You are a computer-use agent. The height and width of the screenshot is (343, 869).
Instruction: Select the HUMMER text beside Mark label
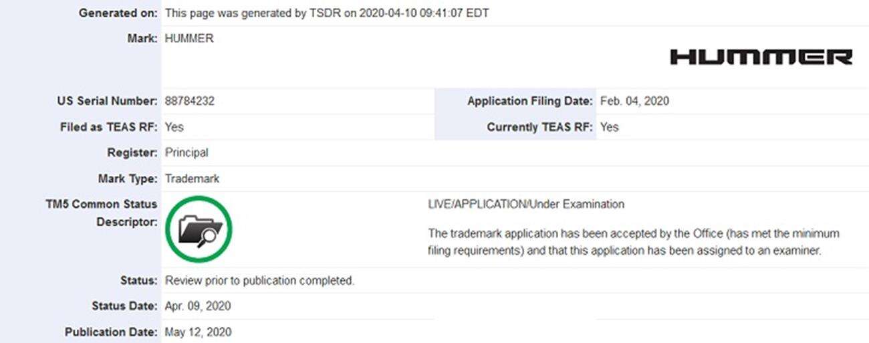click(x=189, y=39)
